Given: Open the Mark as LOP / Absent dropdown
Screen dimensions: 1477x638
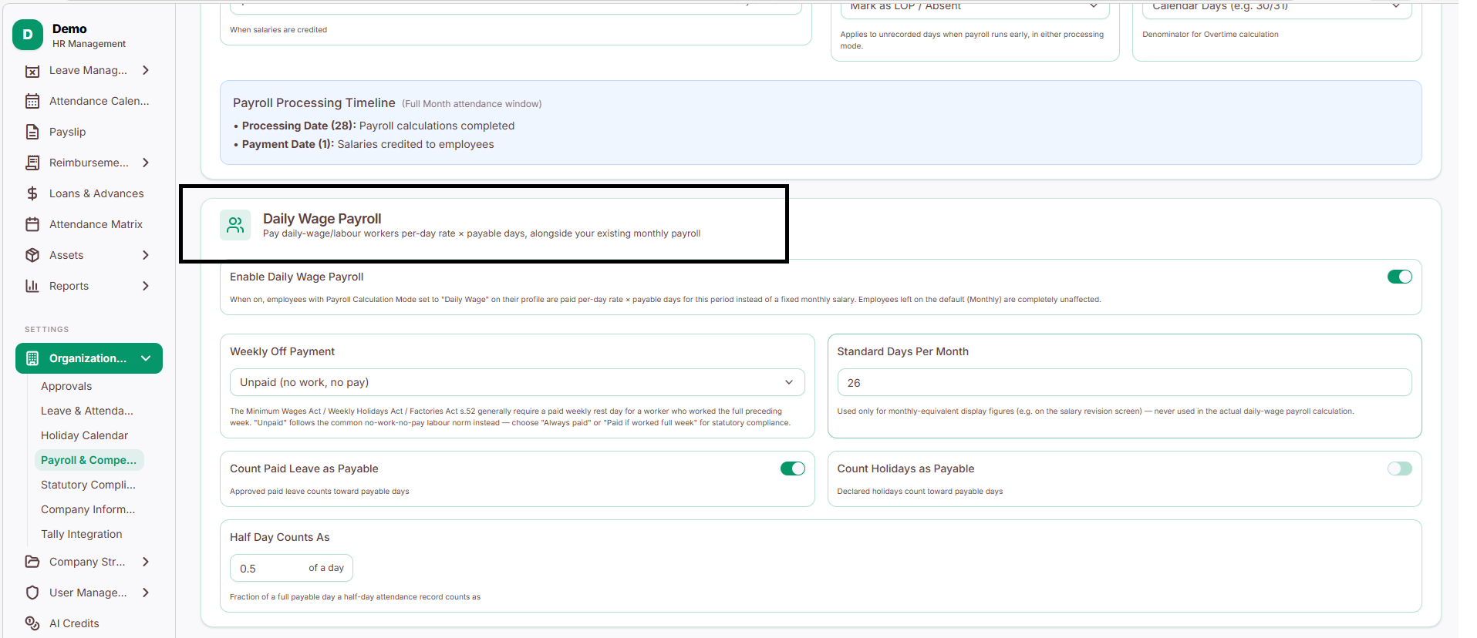Looking at the screenshot, I should point(974,8).
